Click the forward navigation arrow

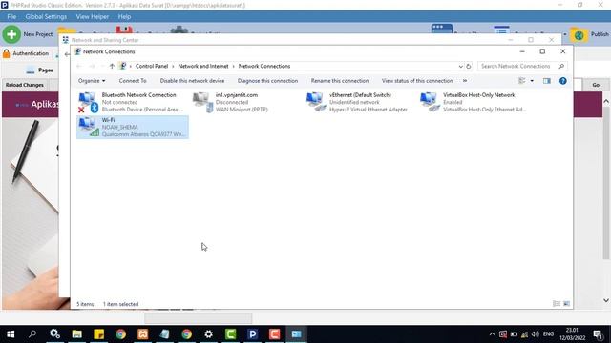coord(92,66)
